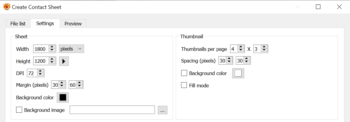350x122 pixels.
Task: Click the background image path field
Action: 112,110
